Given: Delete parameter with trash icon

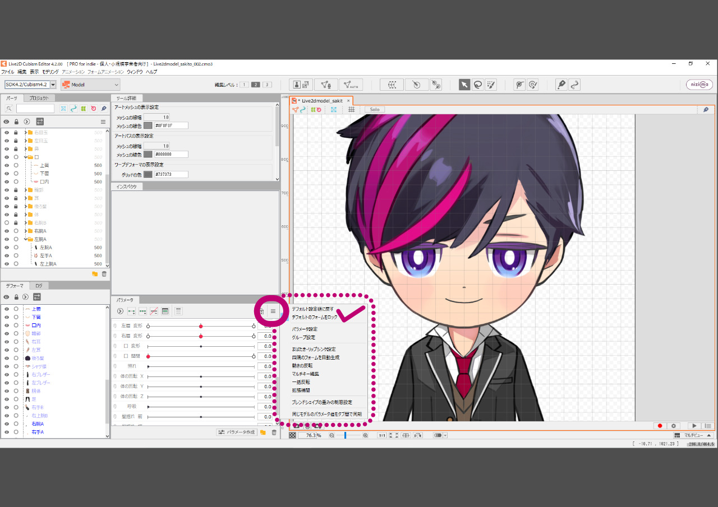Looking at the screenshot, I should coord(274,432).
